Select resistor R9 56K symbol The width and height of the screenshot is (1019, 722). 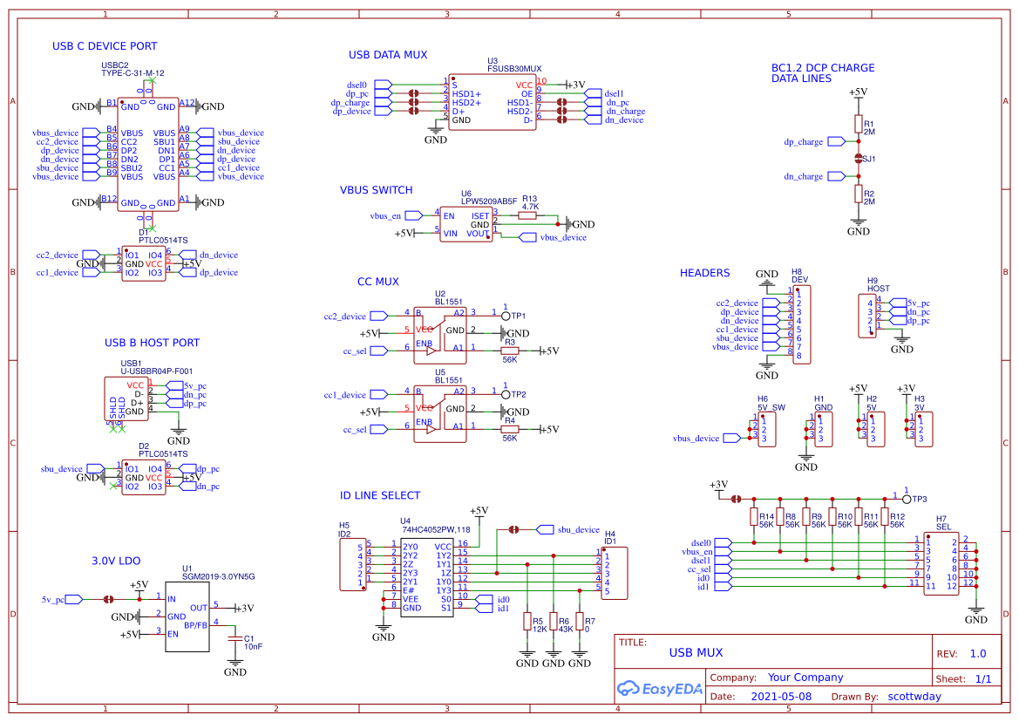[x=806, y=517]
